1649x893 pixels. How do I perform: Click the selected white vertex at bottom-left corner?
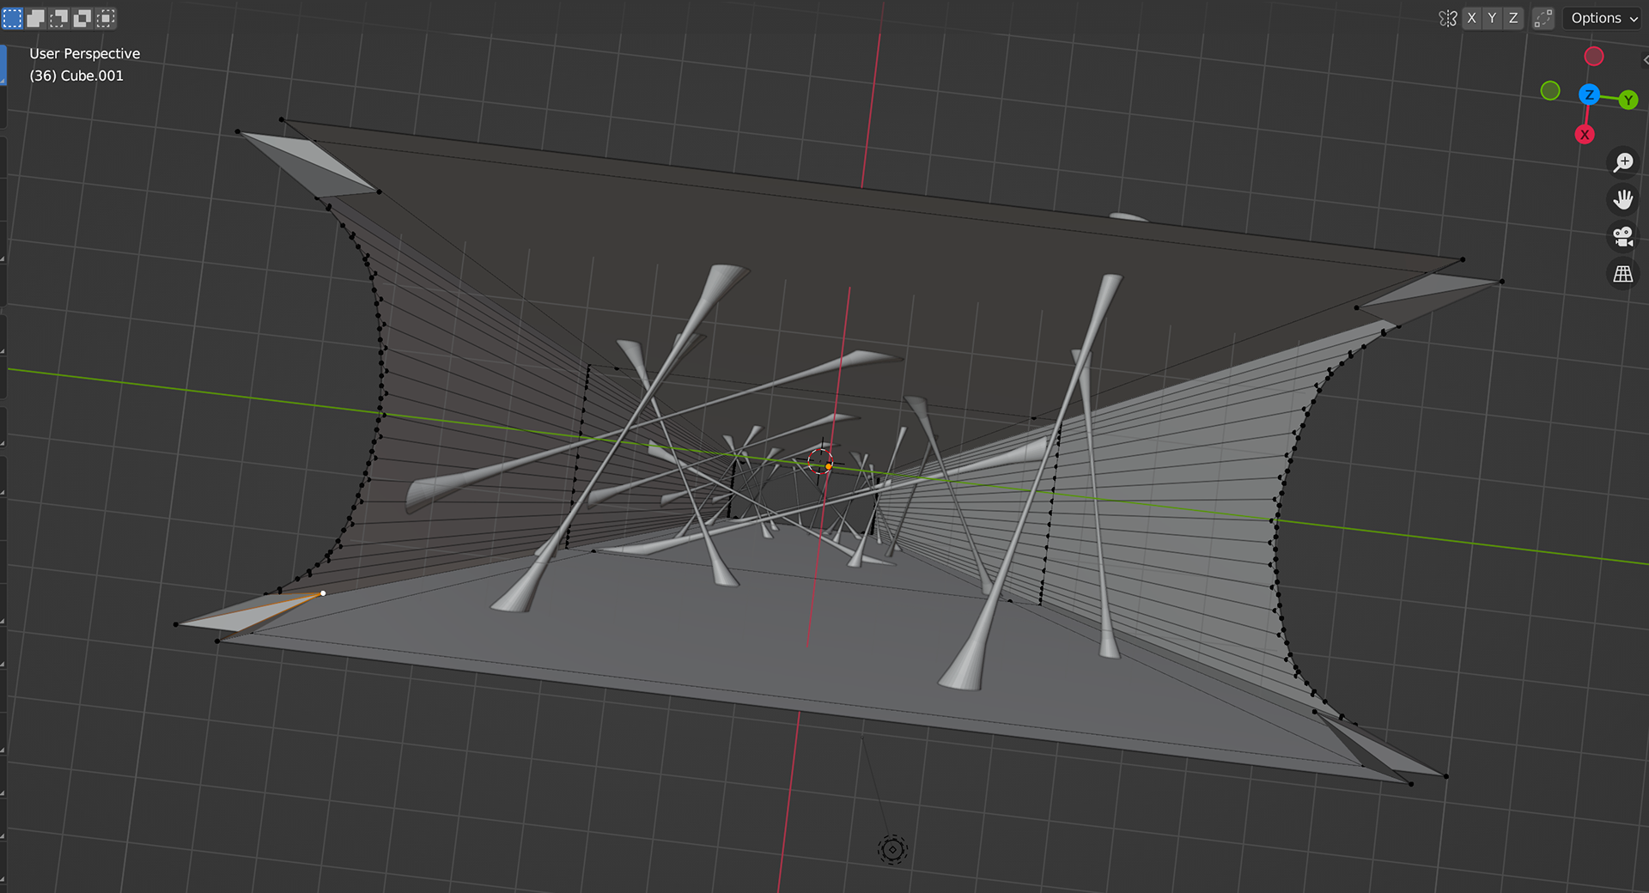(x=323, y=593)
